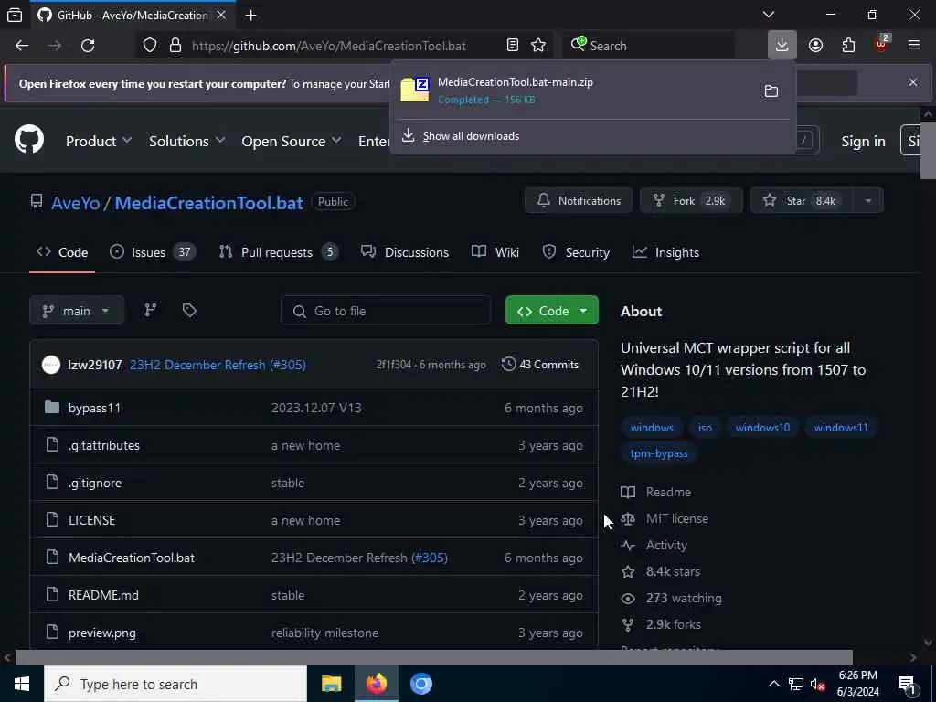
Task: Open the main branch dropdown
Action: click(77, 311)
